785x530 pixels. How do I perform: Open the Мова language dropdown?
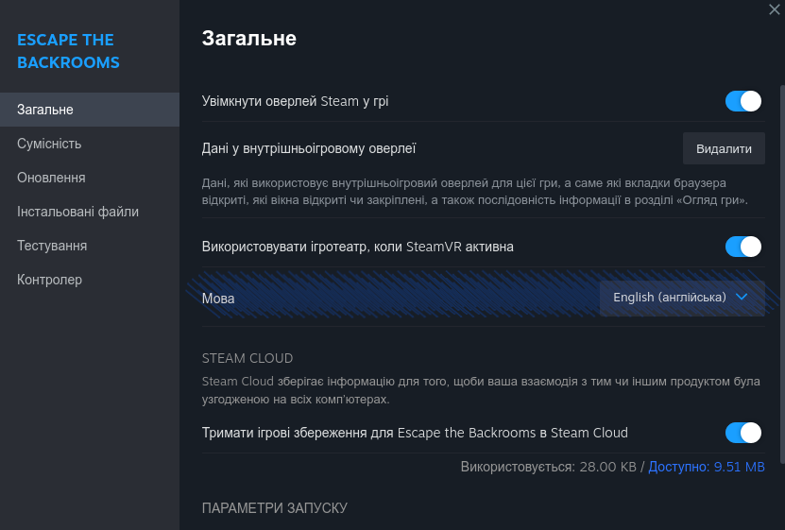682,298
